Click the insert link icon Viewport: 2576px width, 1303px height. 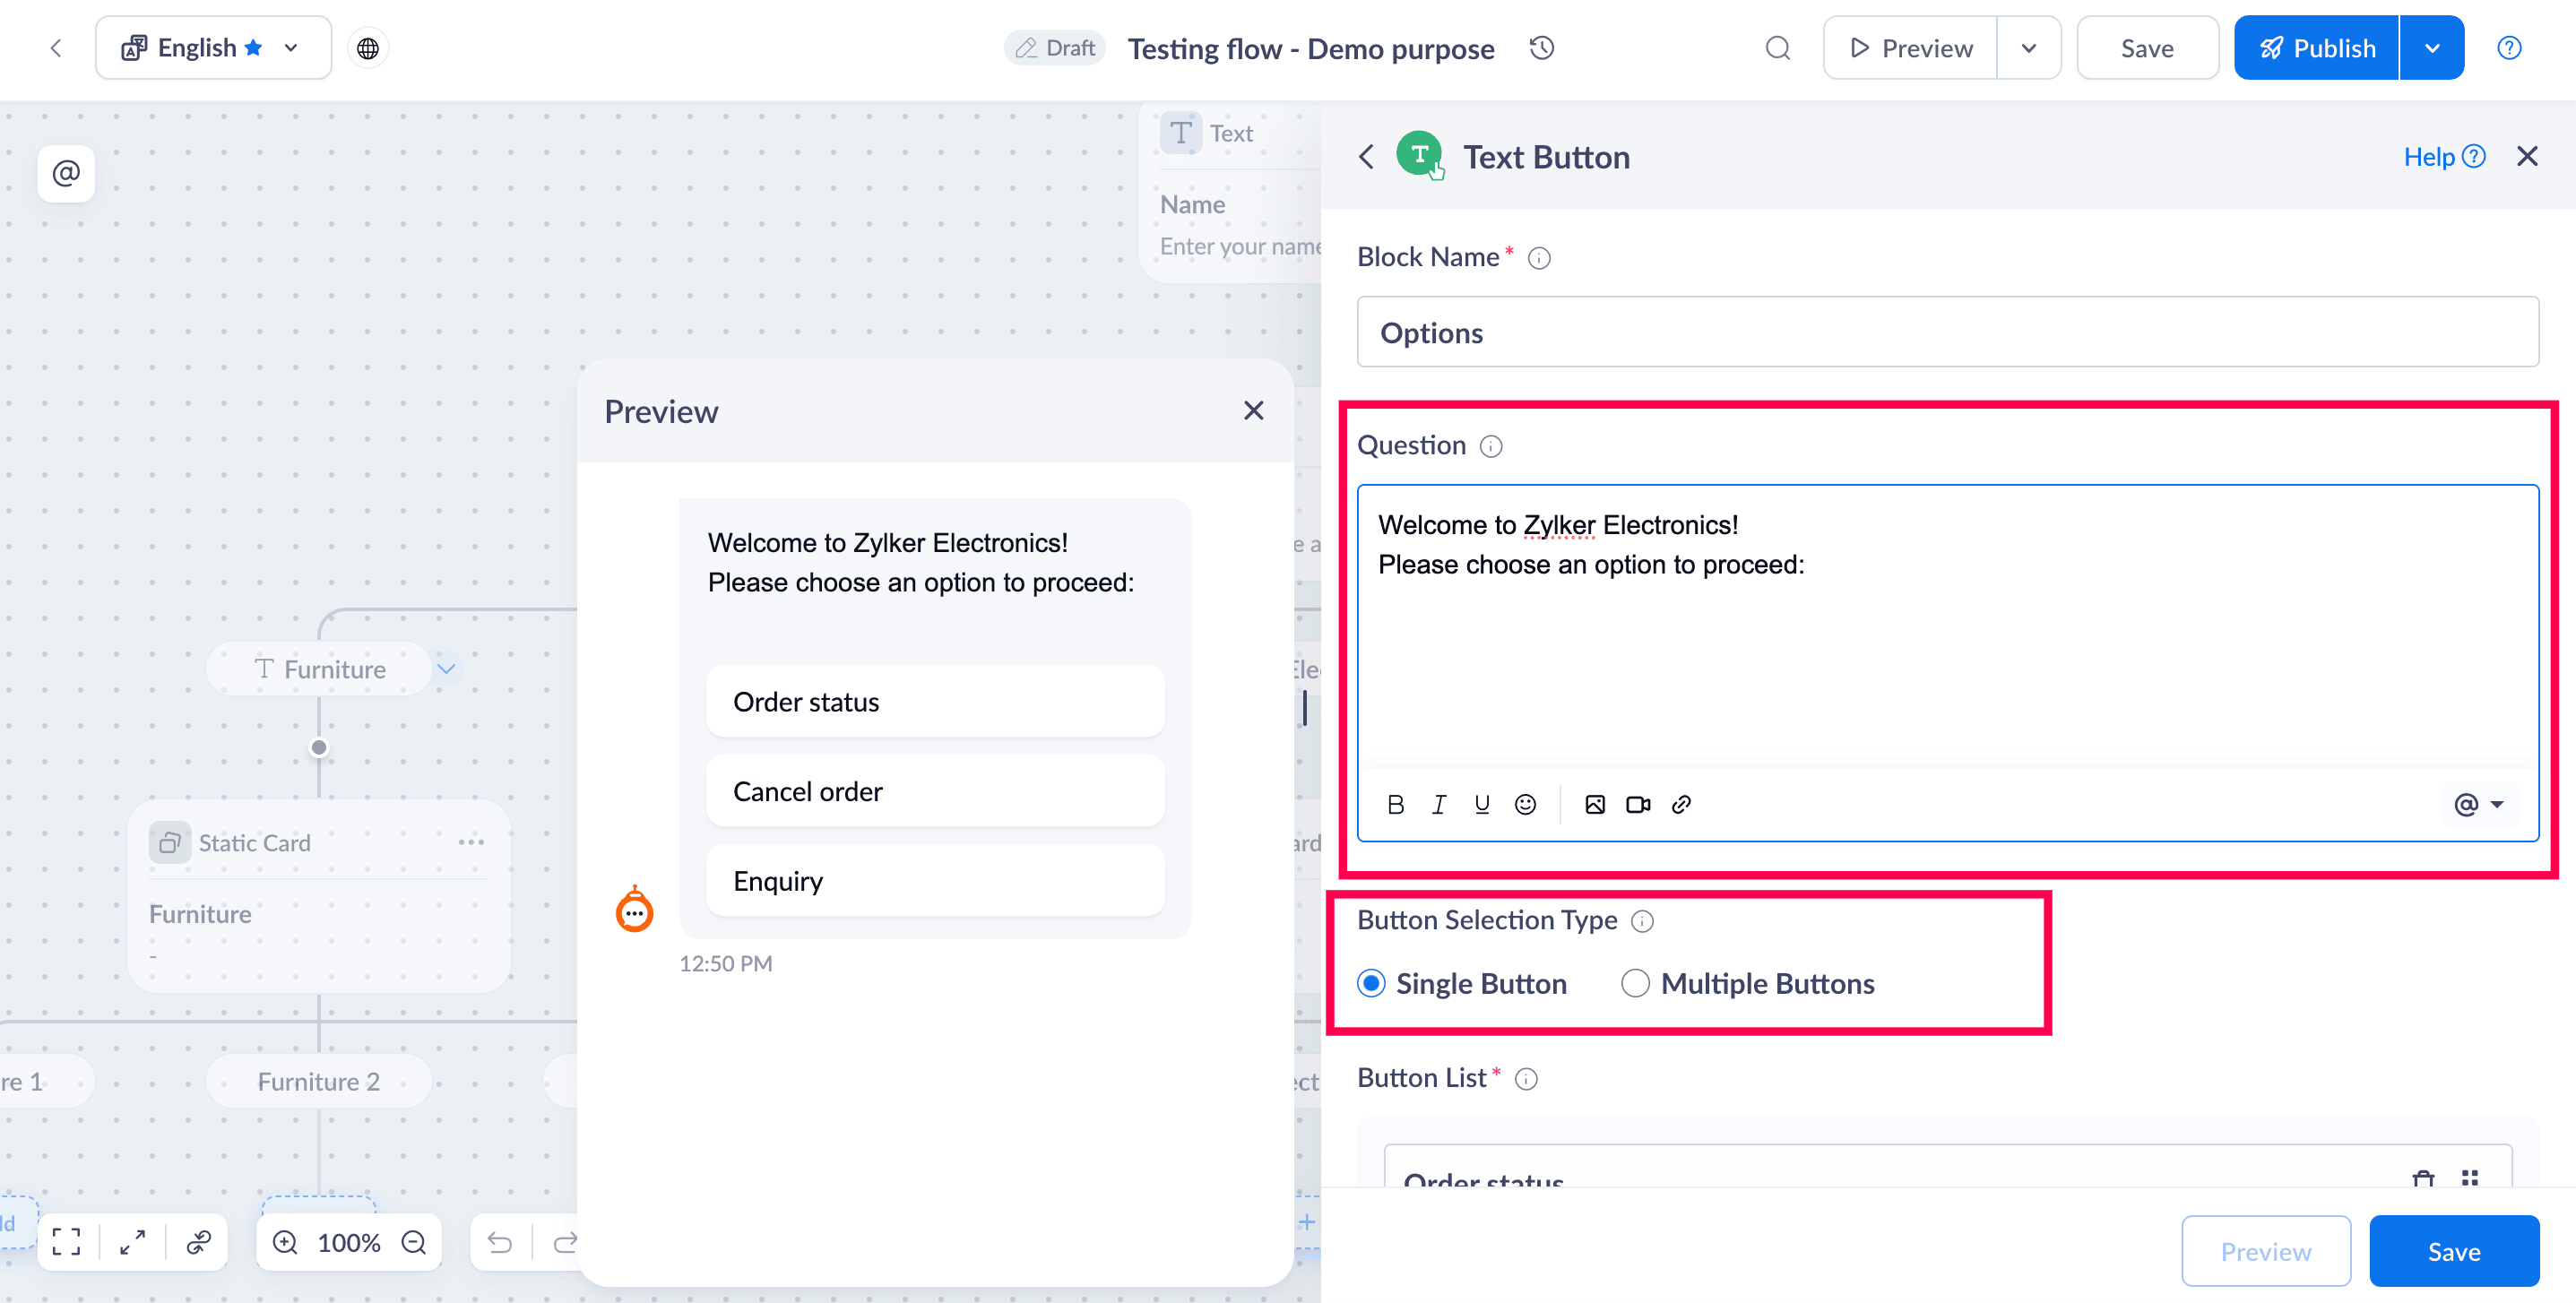tap(1681, 804)
